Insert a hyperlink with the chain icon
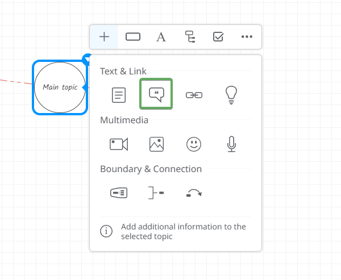The width and height of the screenshot is (341, 280). [194, 95]
